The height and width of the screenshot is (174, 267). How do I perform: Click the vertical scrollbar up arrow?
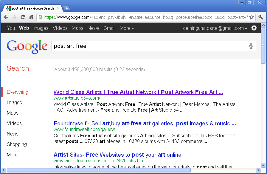[263, 25]
